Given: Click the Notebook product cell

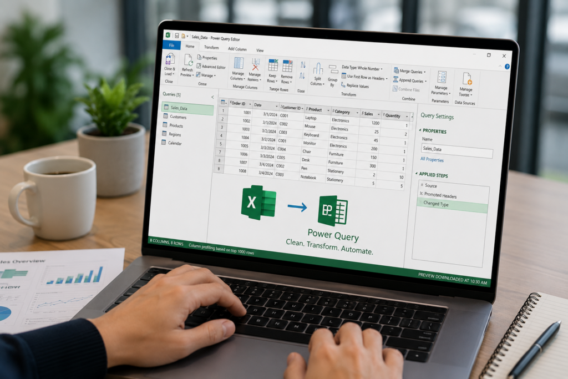Looking at the screenshot, I should pos(308,177).
